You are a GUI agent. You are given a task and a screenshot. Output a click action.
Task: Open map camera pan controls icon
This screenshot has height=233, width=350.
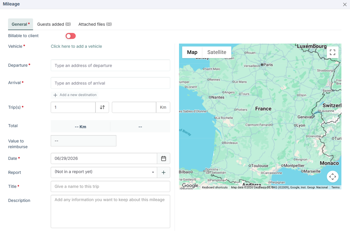pyautogui.click(x=332, y=177)
